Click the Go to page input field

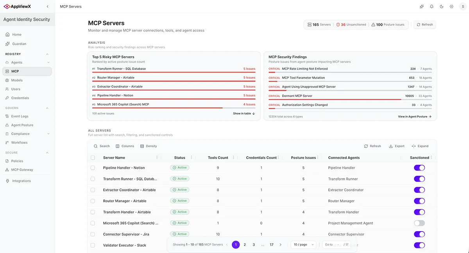coord(338,245)
